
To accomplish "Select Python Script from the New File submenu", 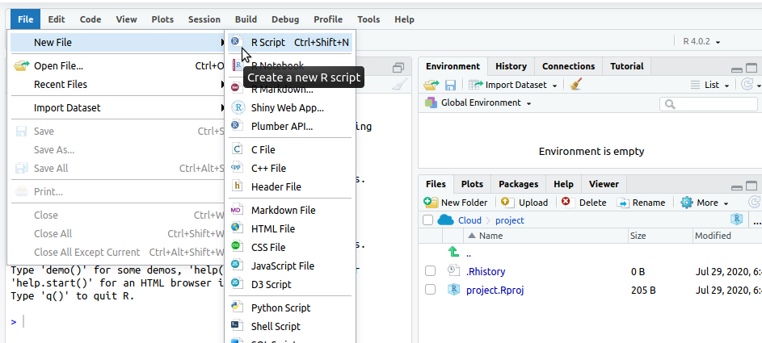I will pos(280,307).
